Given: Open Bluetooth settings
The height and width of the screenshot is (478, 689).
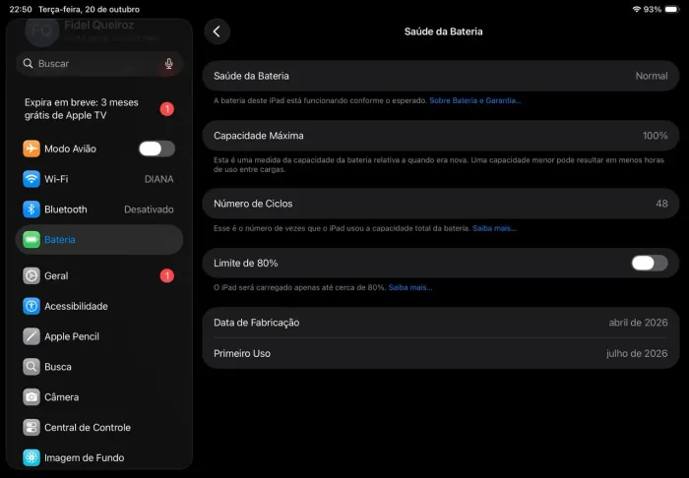Looking at the screenshot, I should point(99,209).
